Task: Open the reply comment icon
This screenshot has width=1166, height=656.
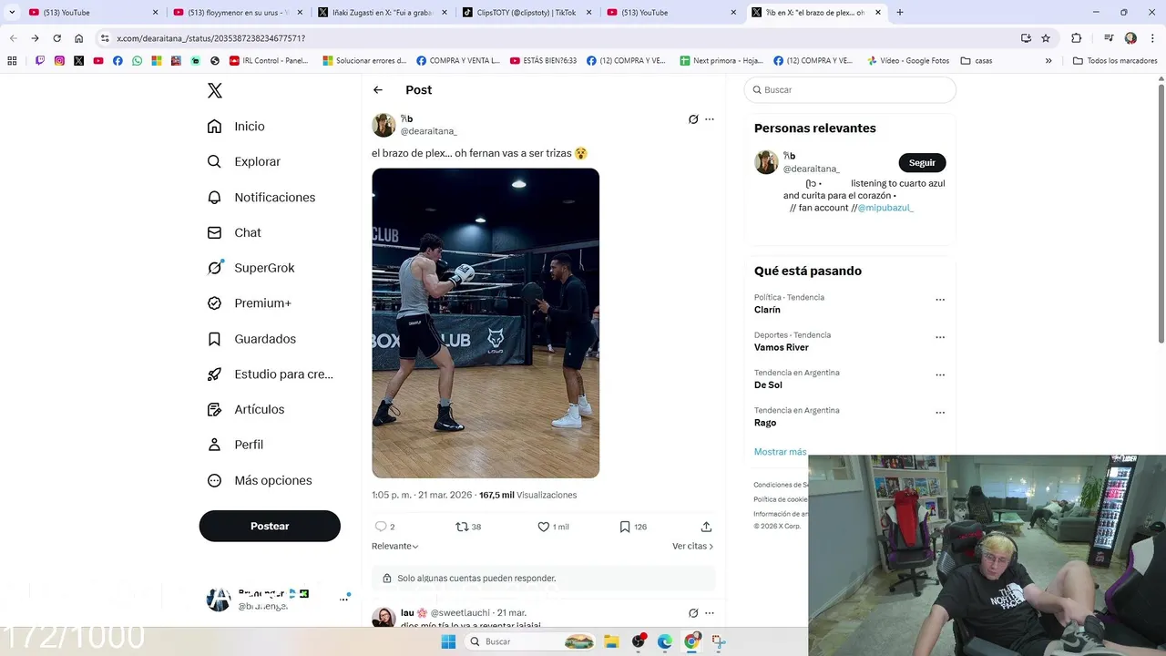Action: point(381,527)
